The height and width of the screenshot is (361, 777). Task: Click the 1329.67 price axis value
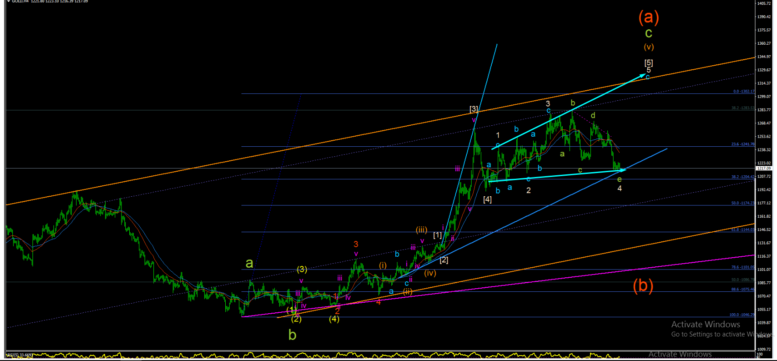[x=764, y=70]
